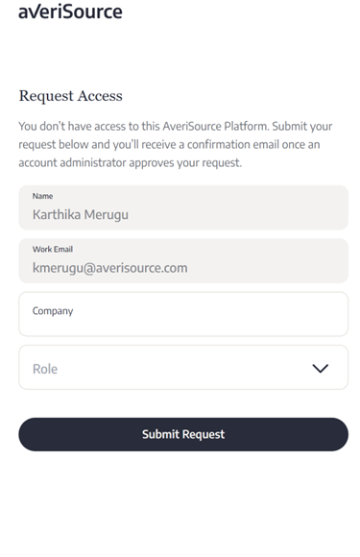This screenshot has width=360, height=557.
Task: Select the disabled Name field
Action: point(183,207)
